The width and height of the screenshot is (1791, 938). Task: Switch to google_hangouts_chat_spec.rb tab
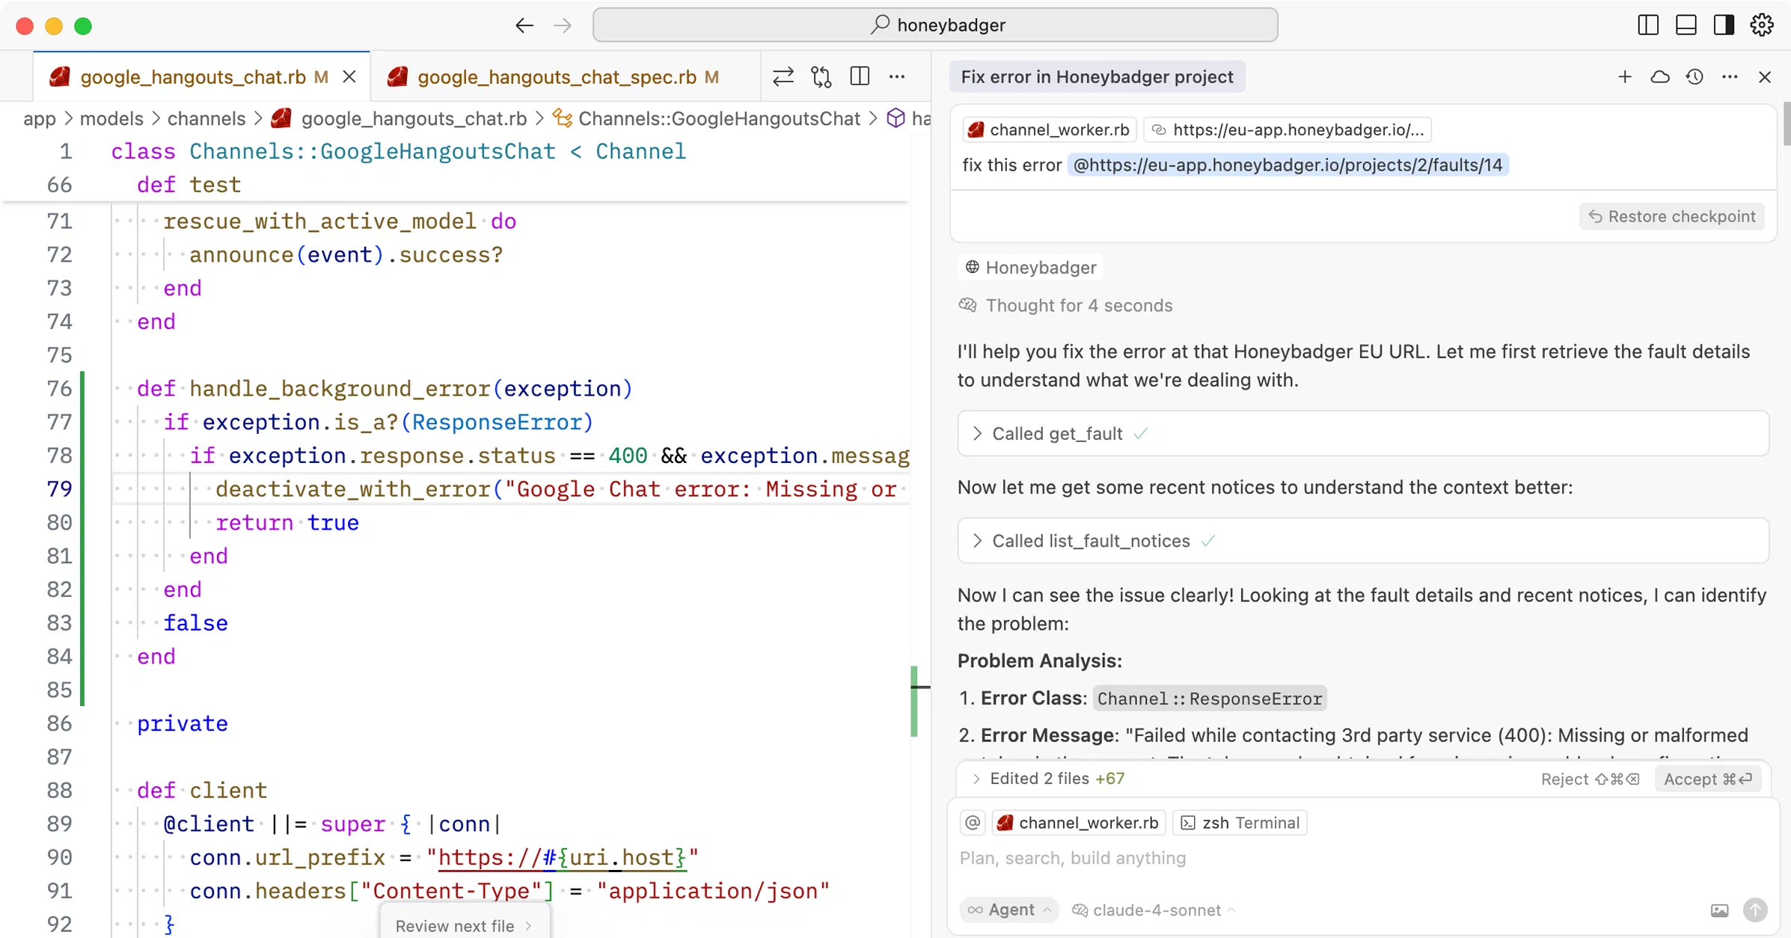coord(555,76)
